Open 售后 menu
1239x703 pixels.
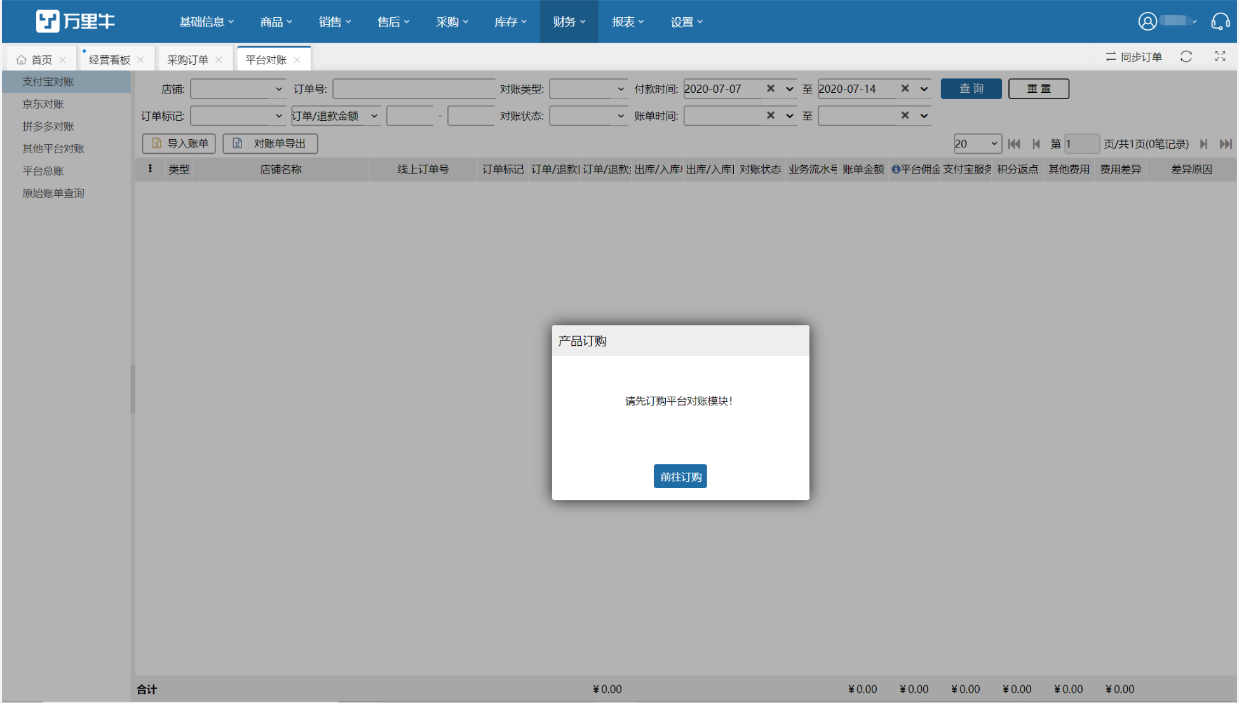coord(393,22)
